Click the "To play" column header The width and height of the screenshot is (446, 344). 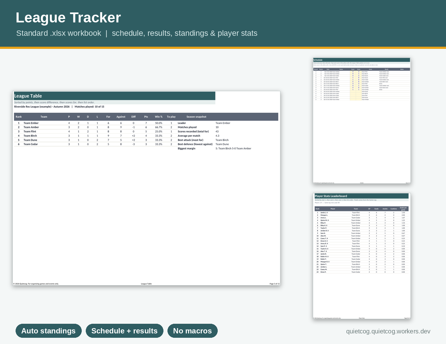point(171,117)
